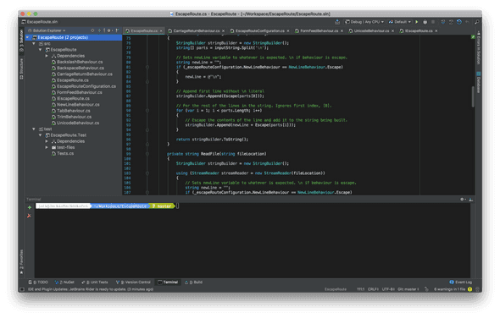Image resolution: width=500 pixels, height=318 pixels.
Task: Open the Unit Tests tool window button
Action: click(x=95, y=282)
